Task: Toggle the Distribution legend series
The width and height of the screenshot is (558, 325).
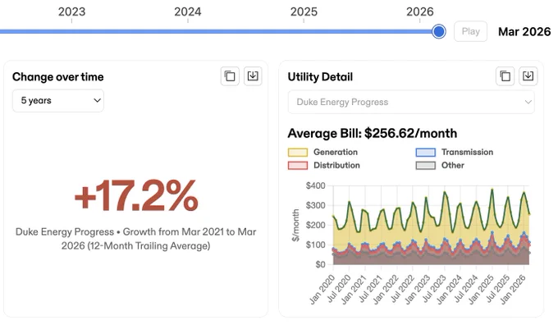Action: coord(324,166)
